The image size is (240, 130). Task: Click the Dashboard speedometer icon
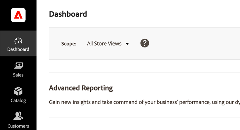(18, 41)
